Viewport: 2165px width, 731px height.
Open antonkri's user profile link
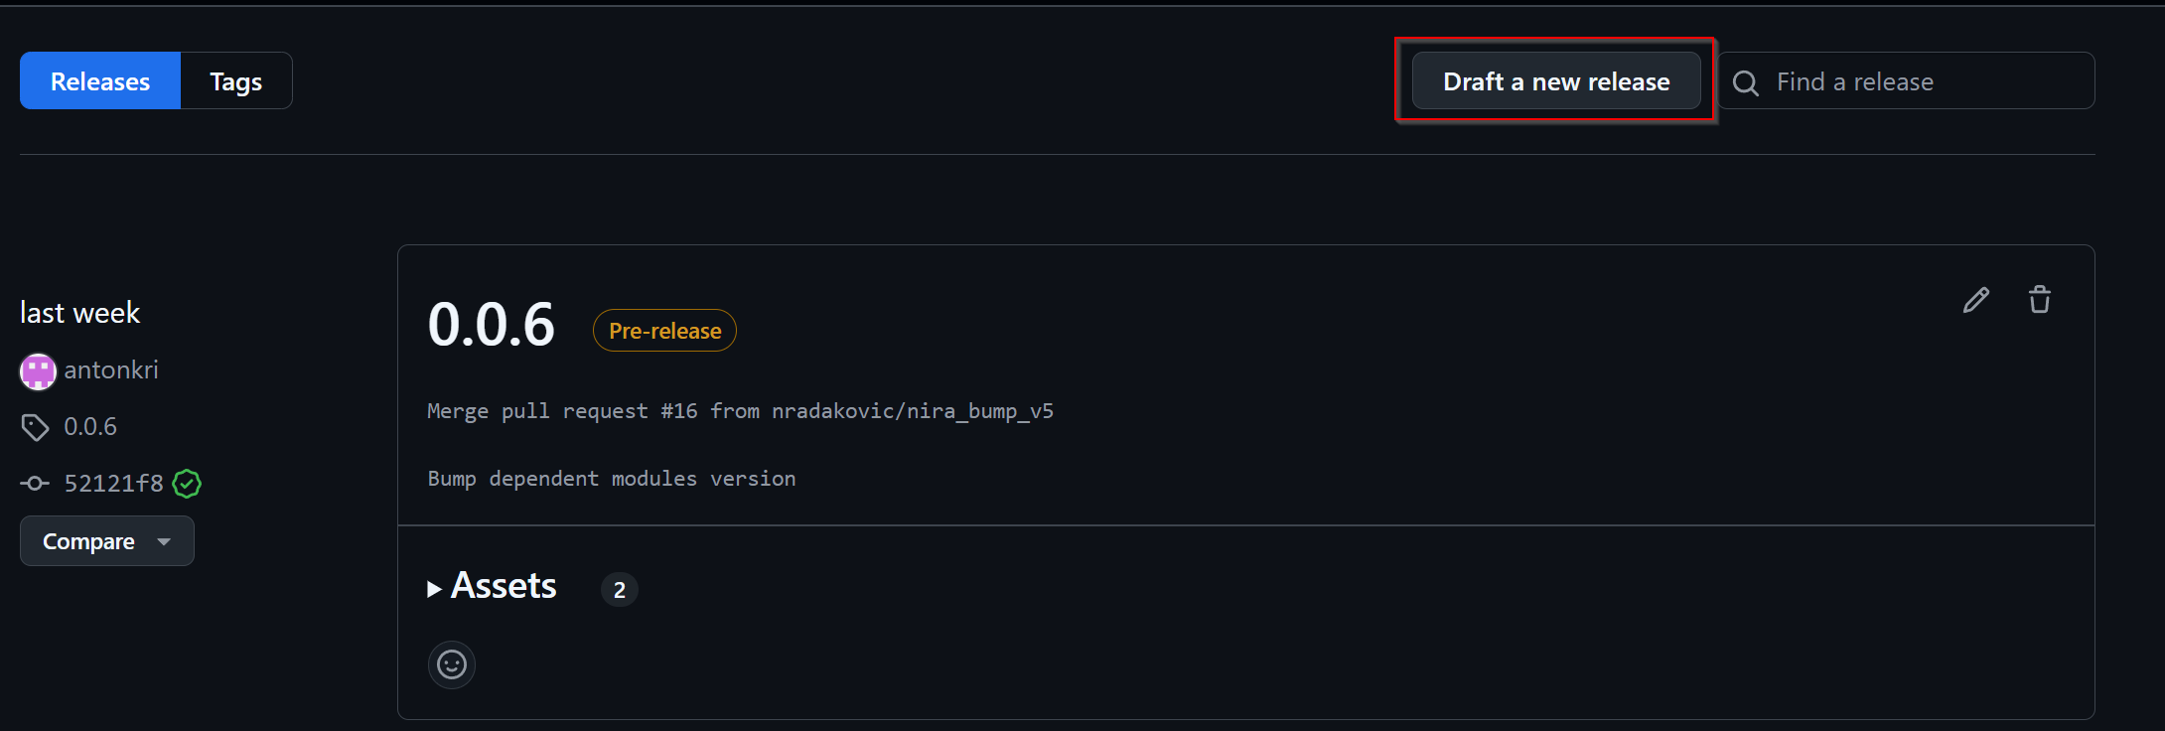pyautogui.click(x=111, y=370)
